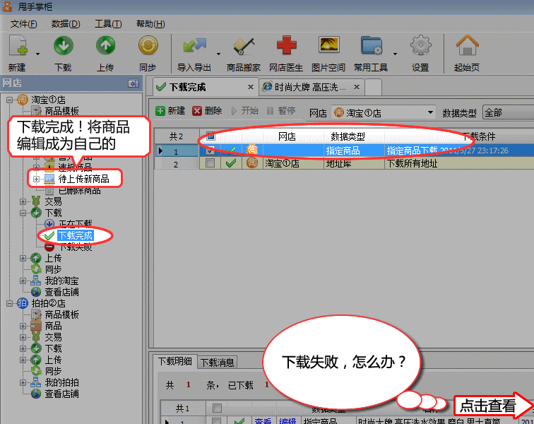Select 下载完成 tree item
The image size is (534, 424).
coord(76,235)
